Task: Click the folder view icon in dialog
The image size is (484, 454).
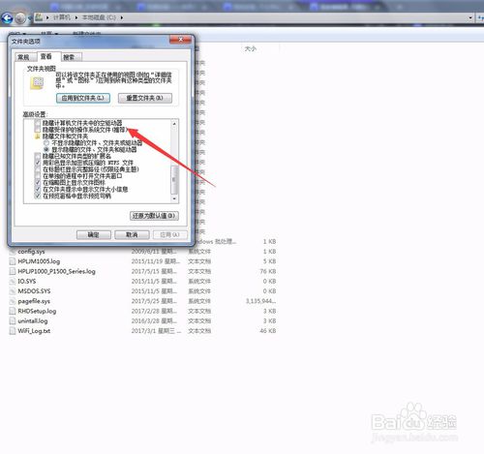Action: [x=38, y=83]
